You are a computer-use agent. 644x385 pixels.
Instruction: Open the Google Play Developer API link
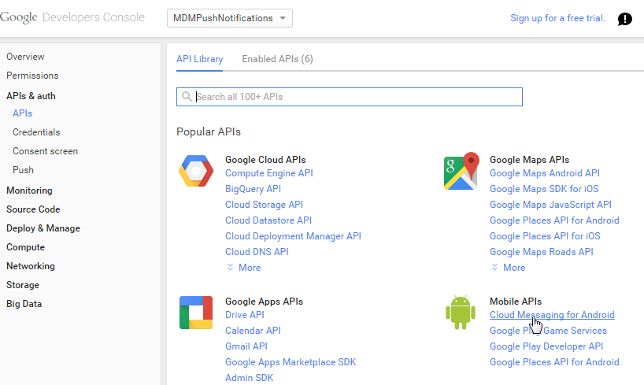tap(546, 346)
